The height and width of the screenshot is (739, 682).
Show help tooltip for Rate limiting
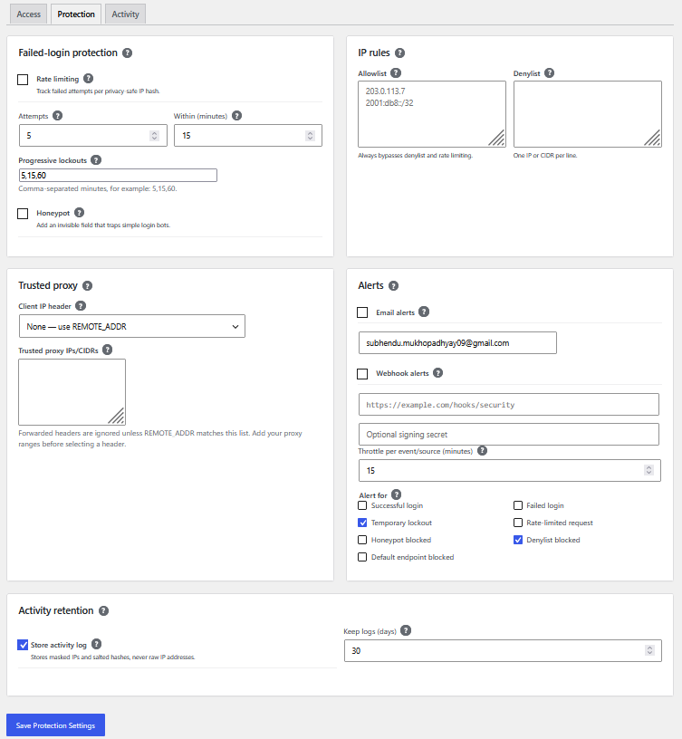coord(88,78)
